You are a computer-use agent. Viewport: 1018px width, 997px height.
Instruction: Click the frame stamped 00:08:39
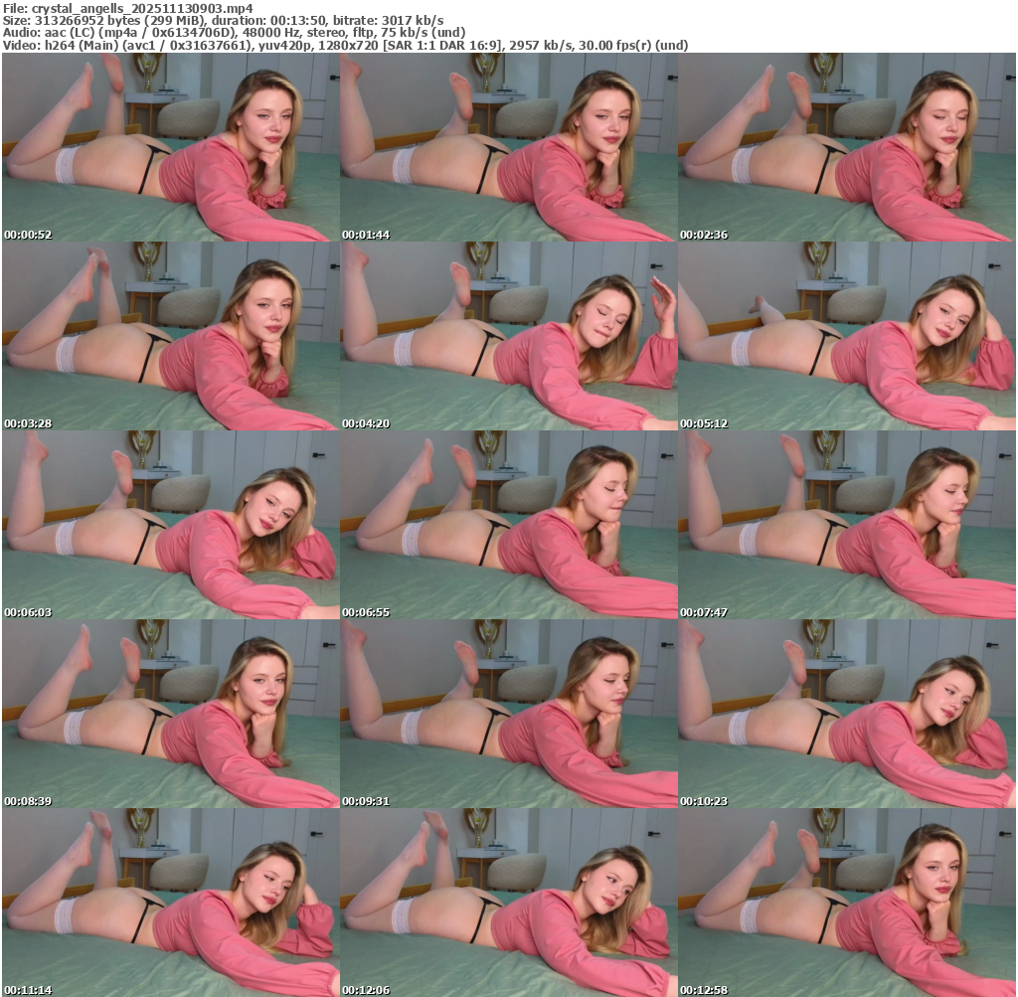(x=170, y=714)
